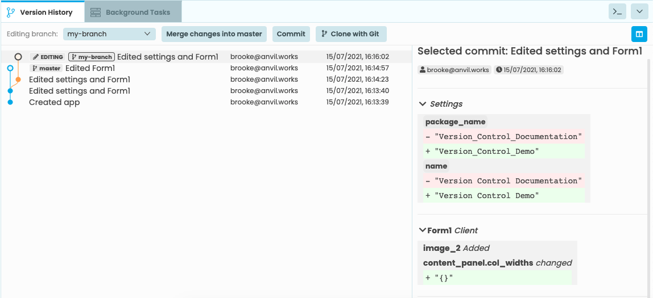Image resolution: width=653 pixels, height=298 pixels.
Task: Click the brooke@anvil.works author badge
Action: click(x=454, y=70)
